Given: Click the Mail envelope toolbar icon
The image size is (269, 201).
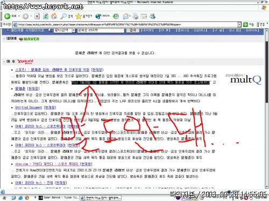Looking at the screenshot, I should [x=126, y=16].
